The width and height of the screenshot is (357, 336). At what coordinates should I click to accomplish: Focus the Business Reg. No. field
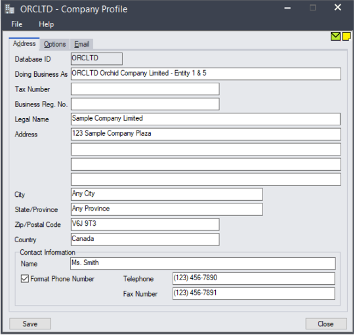click(x=145, y=104)
